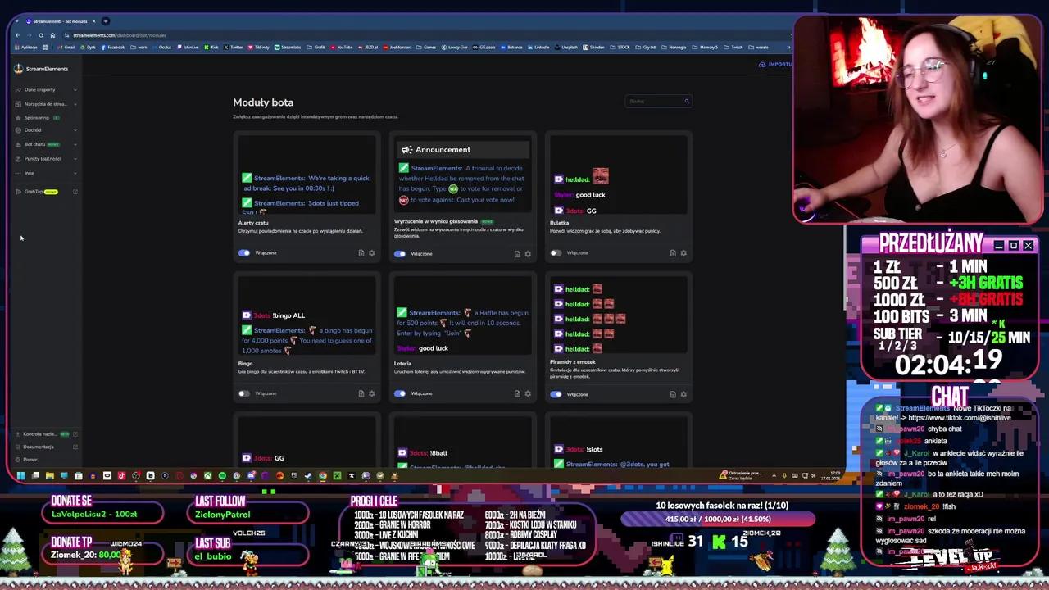Open the Alerty czatu module title

pyautogui.click(x=253, y=223)
